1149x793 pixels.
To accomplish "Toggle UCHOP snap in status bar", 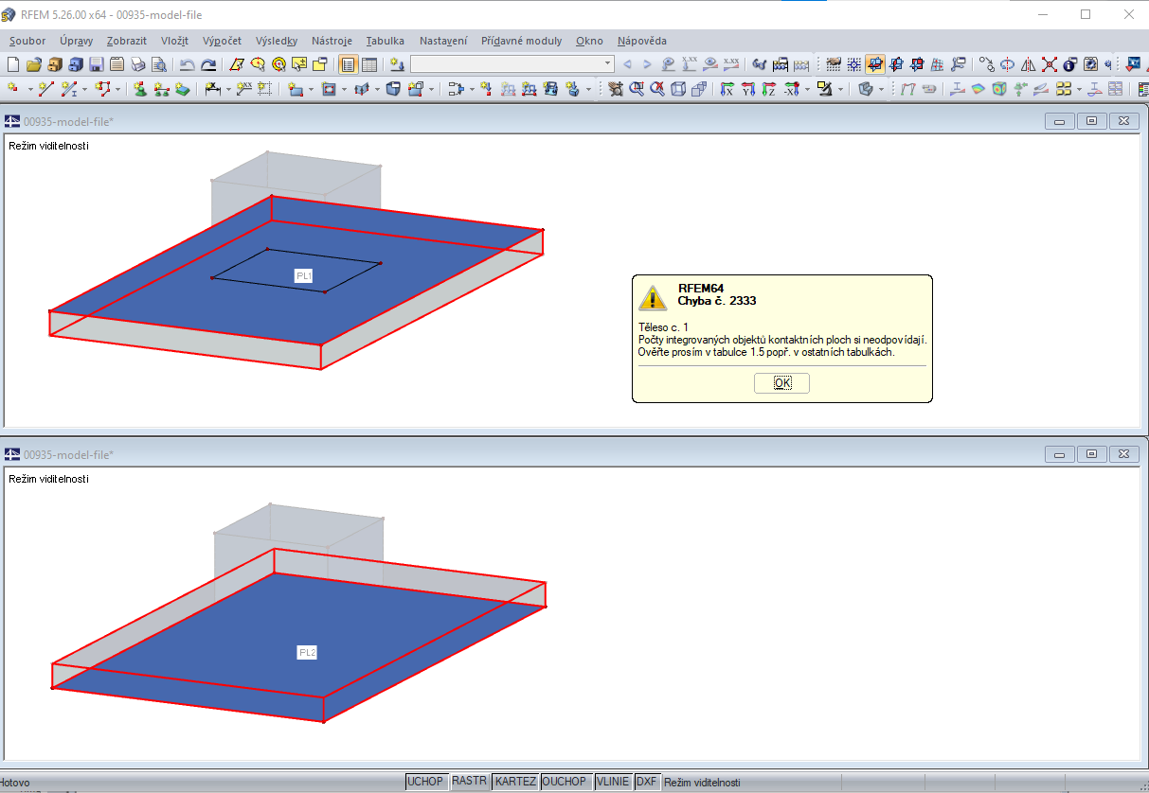I will [425, 782].
